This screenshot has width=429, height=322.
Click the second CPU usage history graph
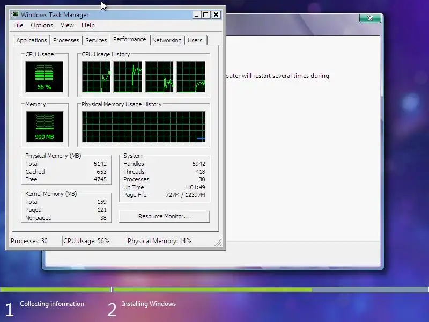pyautogui.click(x=128, y=77)
